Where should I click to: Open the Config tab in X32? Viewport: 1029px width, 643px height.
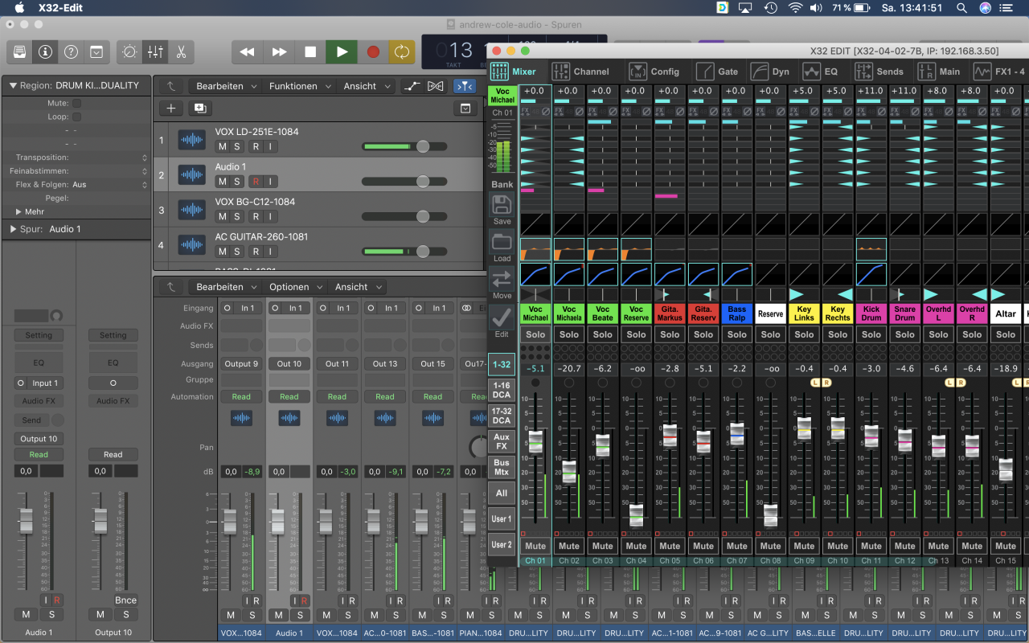pos(654,72)
